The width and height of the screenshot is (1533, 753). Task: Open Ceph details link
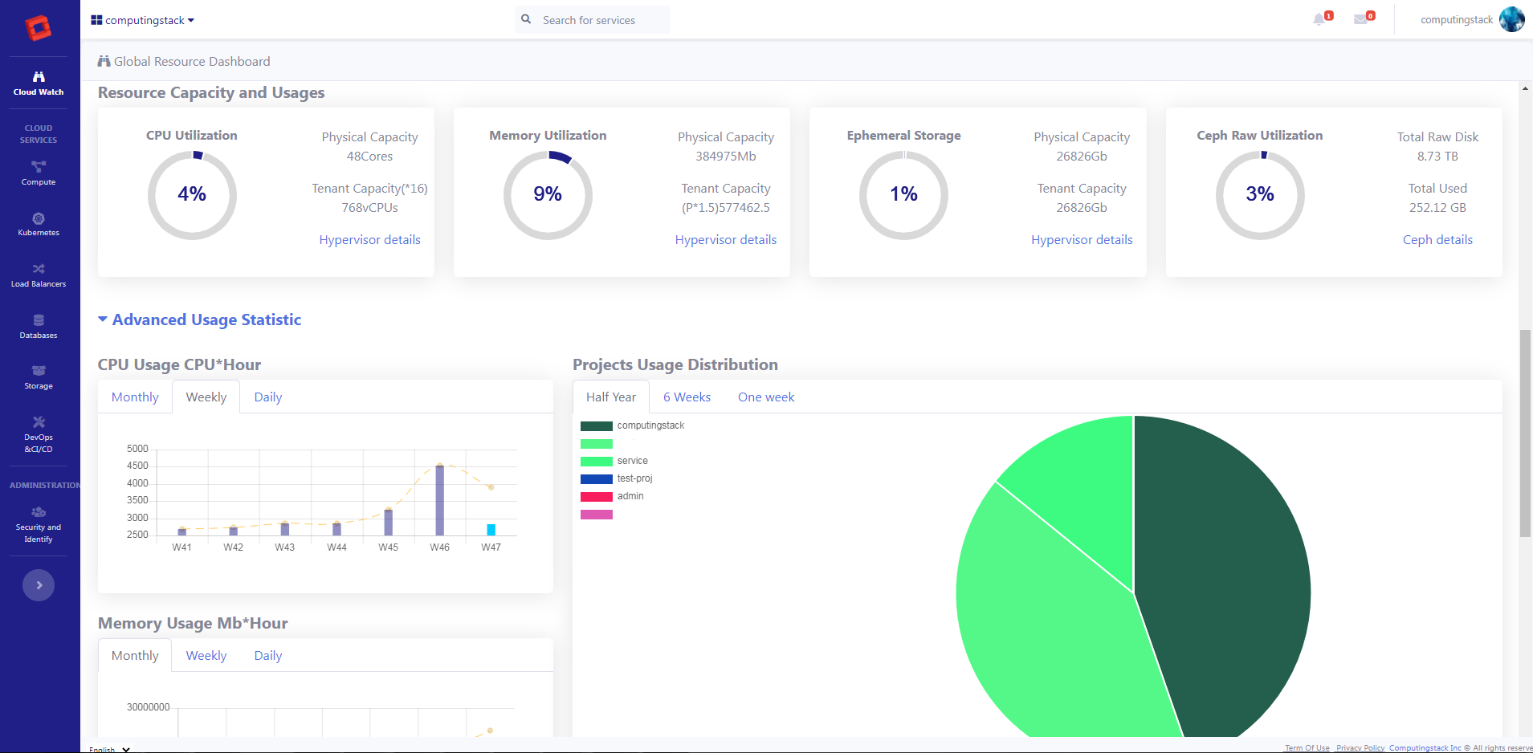[1437, 240]
